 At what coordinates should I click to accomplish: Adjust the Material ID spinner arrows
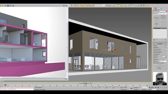click(166, 56)
